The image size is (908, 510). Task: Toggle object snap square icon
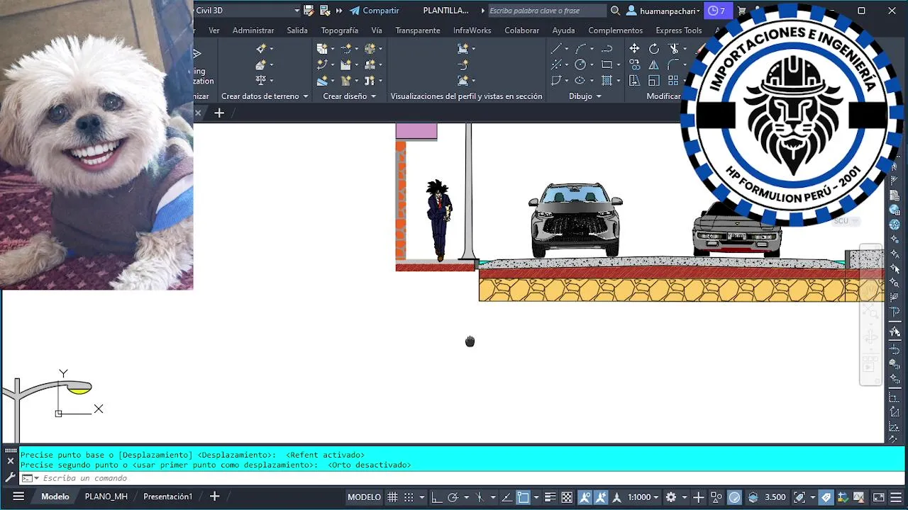(523, 497)
